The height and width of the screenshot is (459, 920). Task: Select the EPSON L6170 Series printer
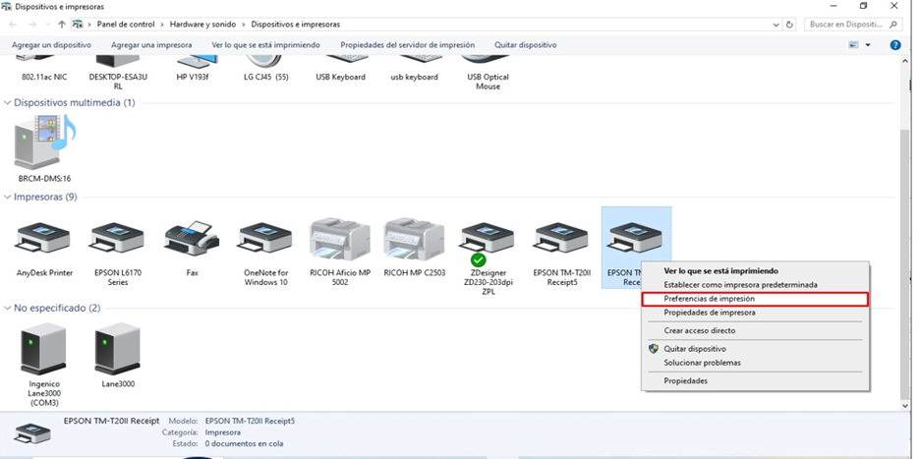[117, 239]
